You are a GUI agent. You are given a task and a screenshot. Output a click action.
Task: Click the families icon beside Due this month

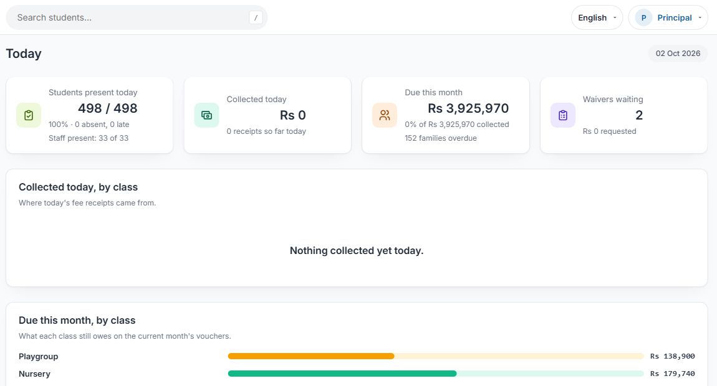[x=385, y=115]
